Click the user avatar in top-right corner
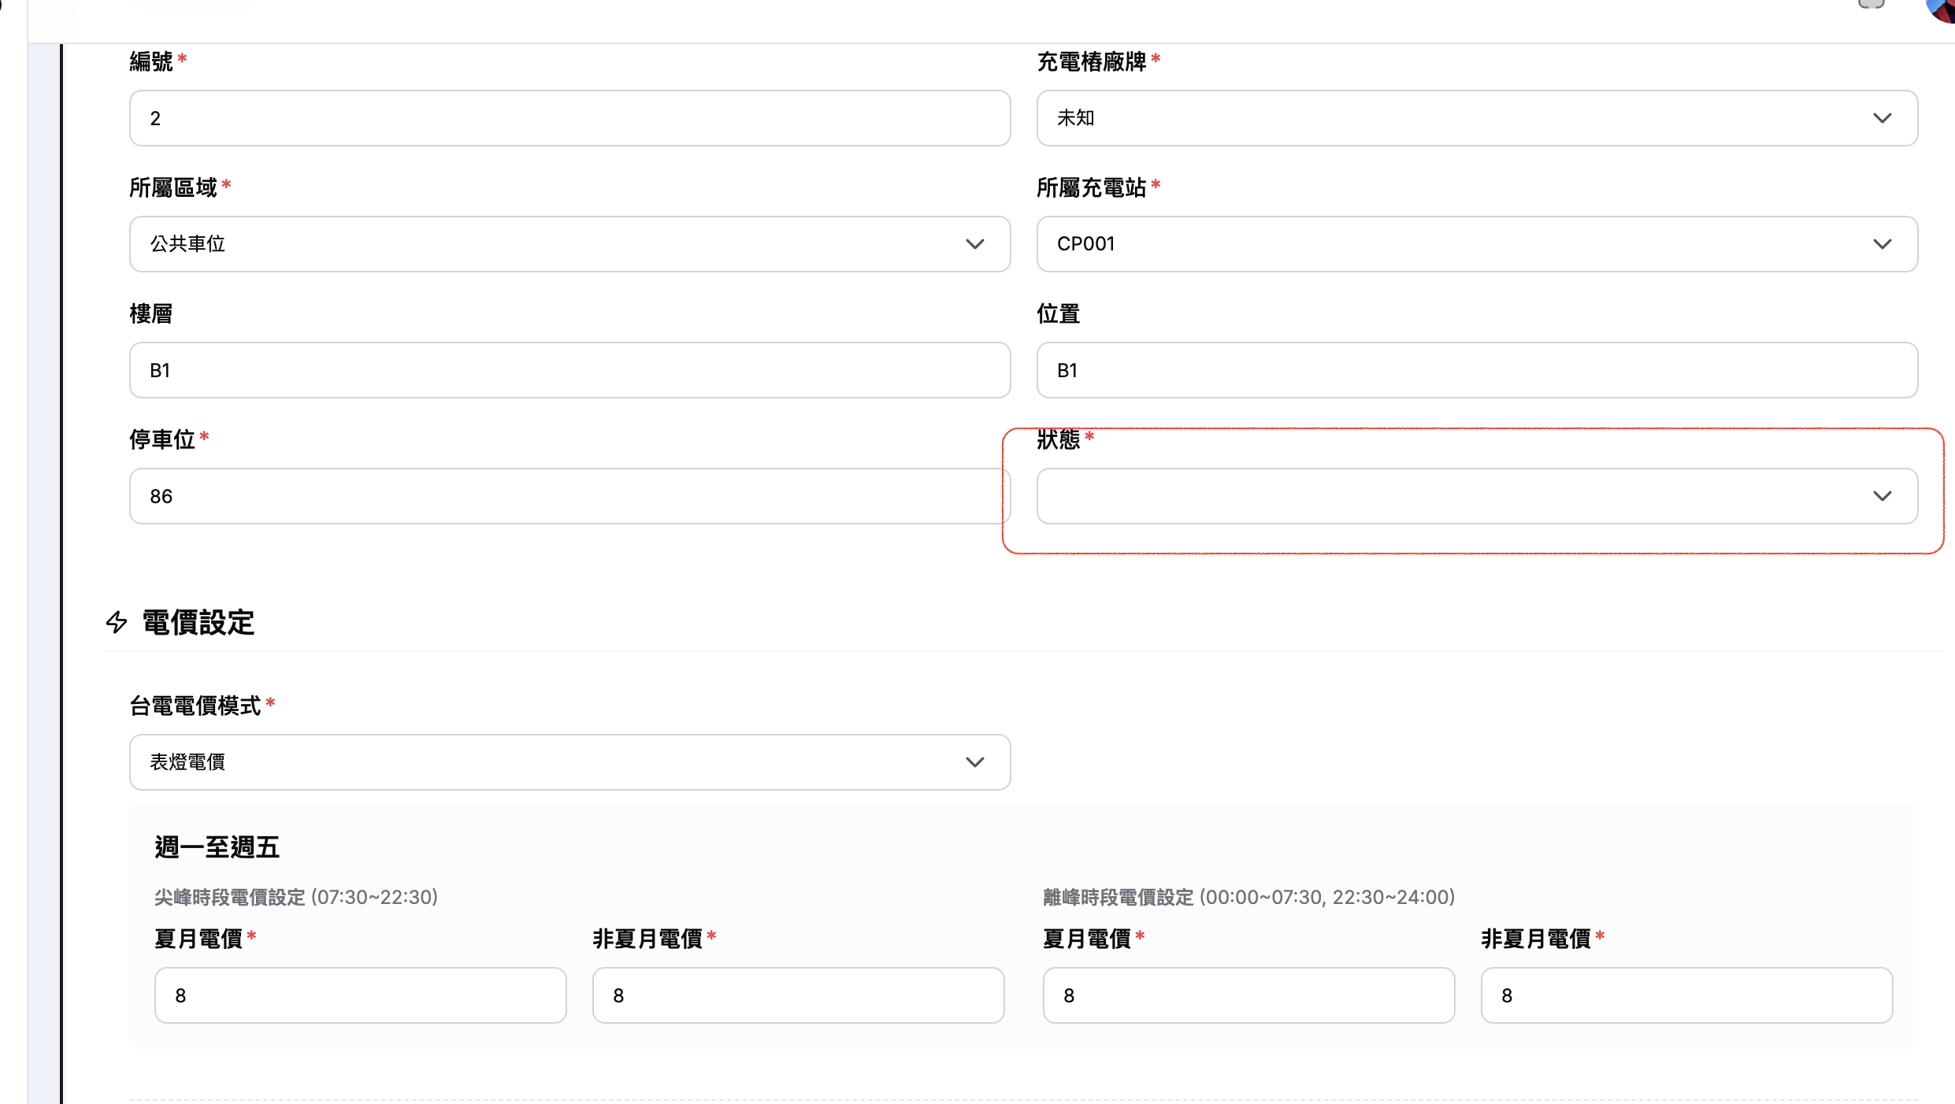1955x1104 pixels. (x=1942, y=9)
